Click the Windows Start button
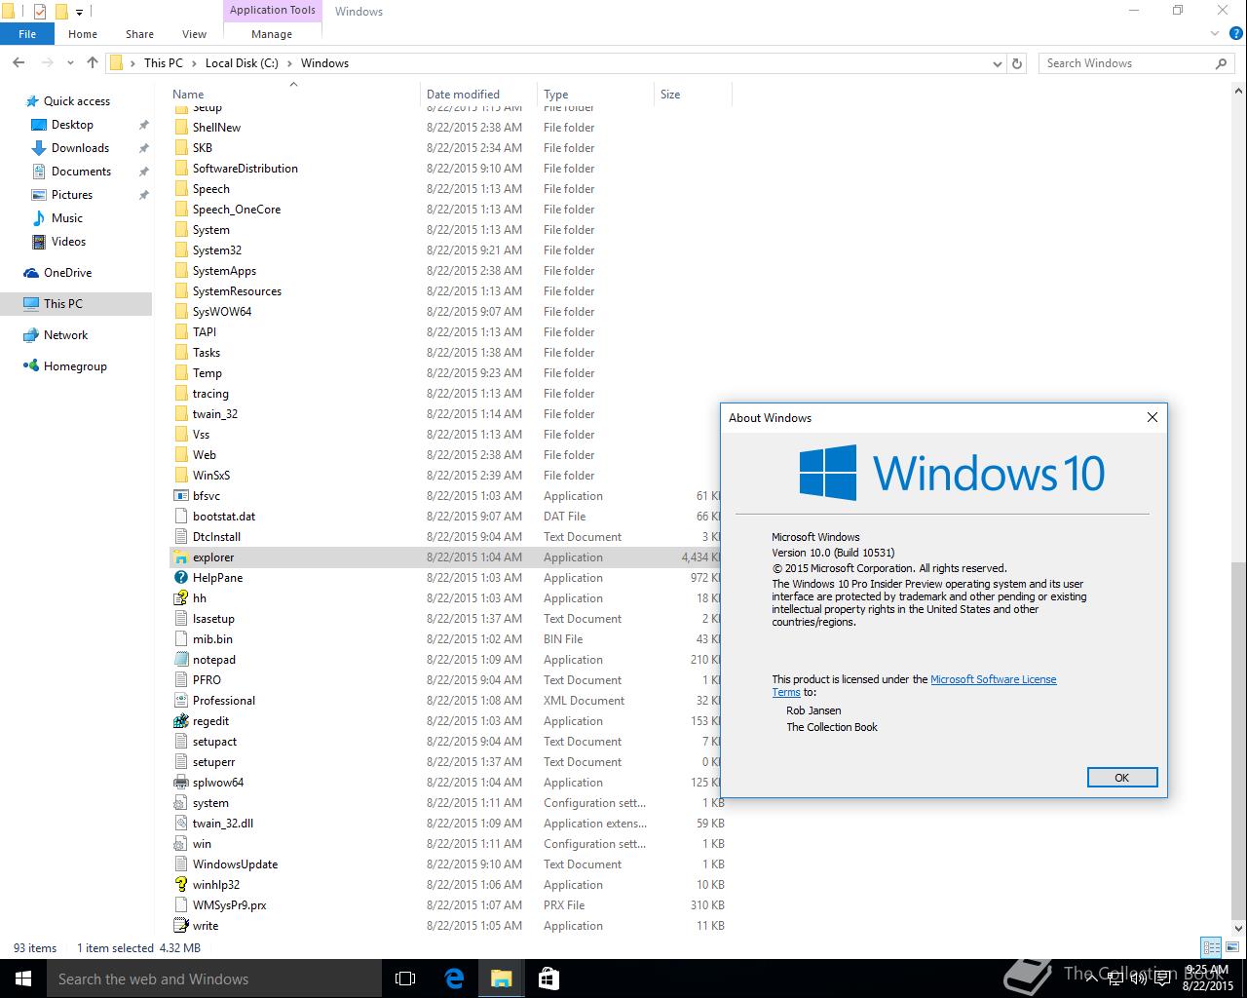 (x=23, y=979)
